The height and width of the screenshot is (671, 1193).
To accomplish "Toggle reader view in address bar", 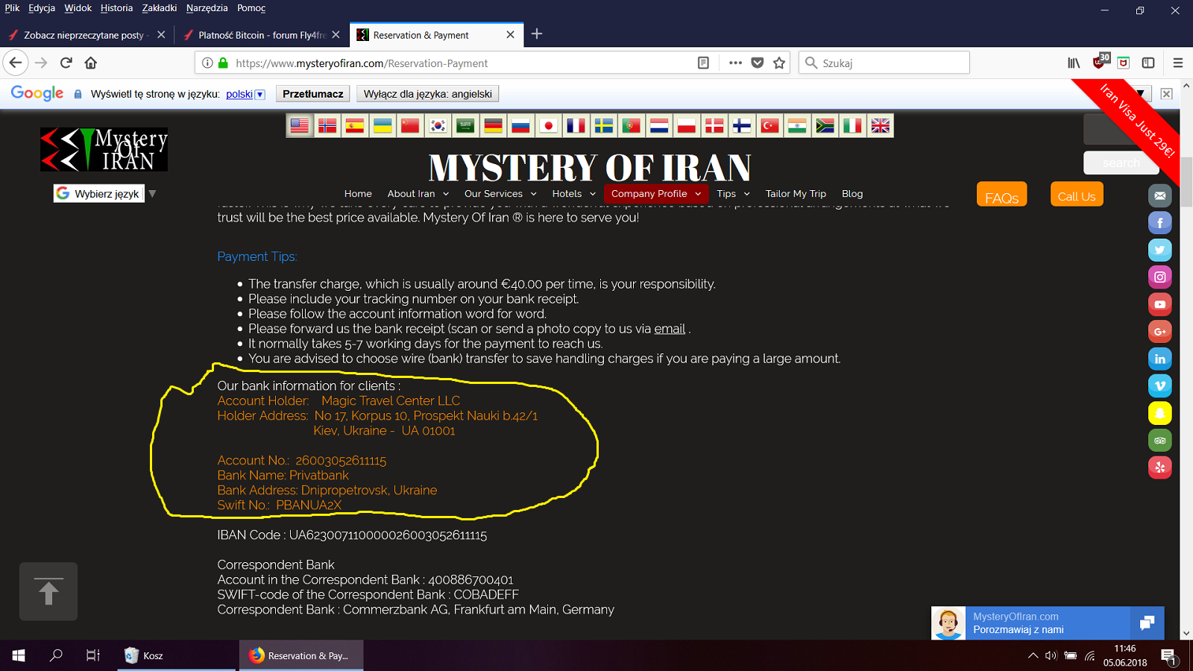I will click(703, 63).
